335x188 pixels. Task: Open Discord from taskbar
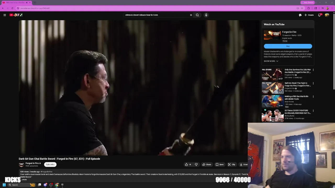click(x=45, y=185)
